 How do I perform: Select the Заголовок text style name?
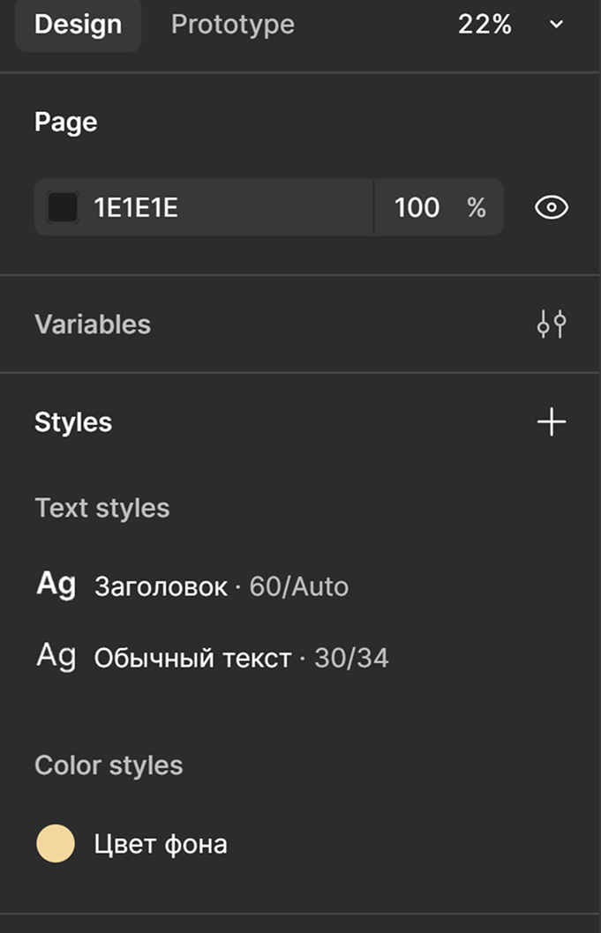click(161, 586)
